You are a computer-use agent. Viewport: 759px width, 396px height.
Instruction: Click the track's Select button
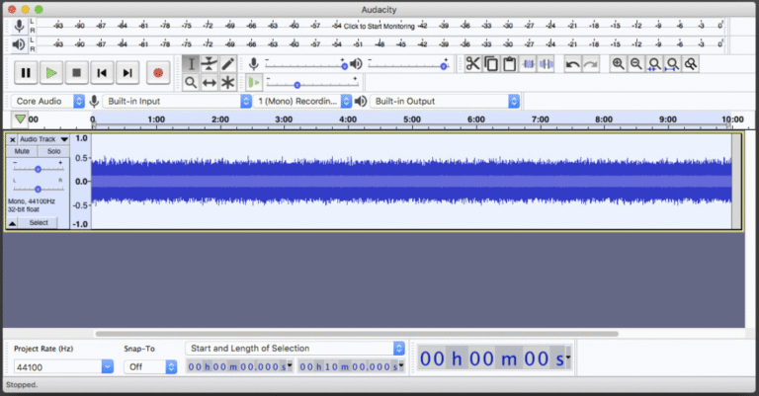[39, 223]
